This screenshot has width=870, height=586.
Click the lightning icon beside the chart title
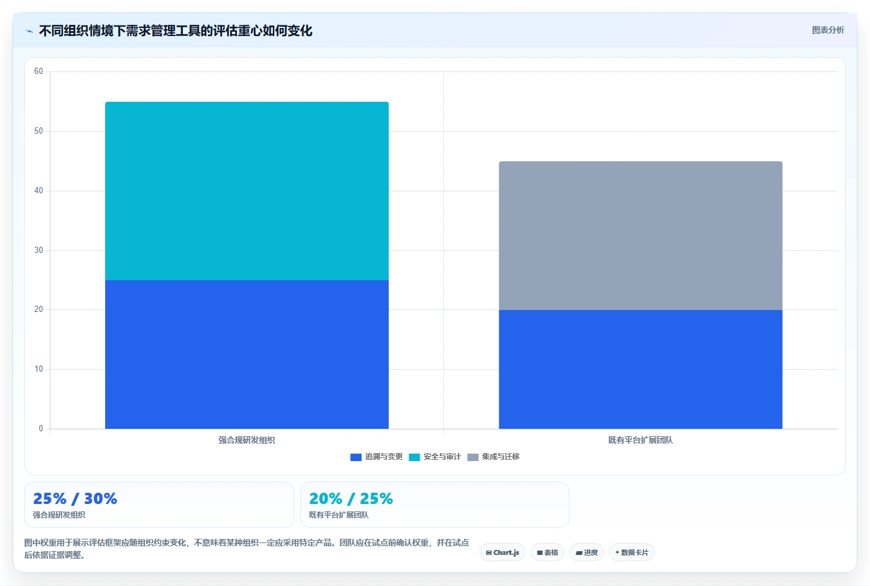[x=29, y=31]
